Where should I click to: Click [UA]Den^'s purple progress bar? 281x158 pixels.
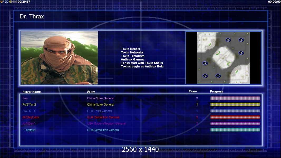[x=235, y=124]
